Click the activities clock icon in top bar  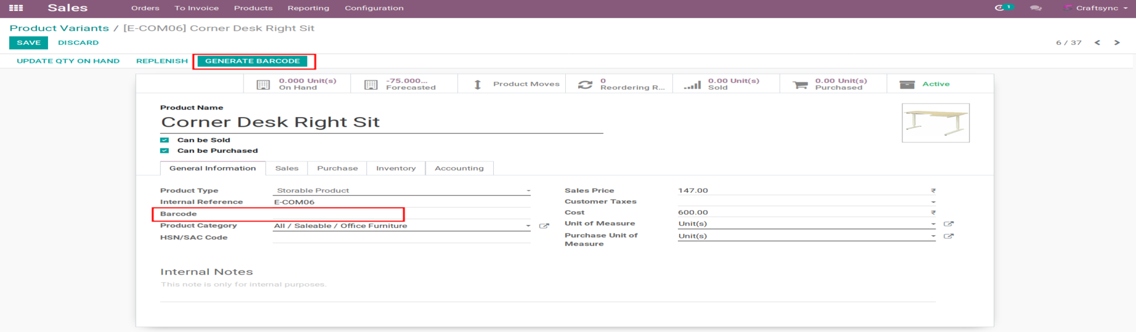pos(1000,8)
